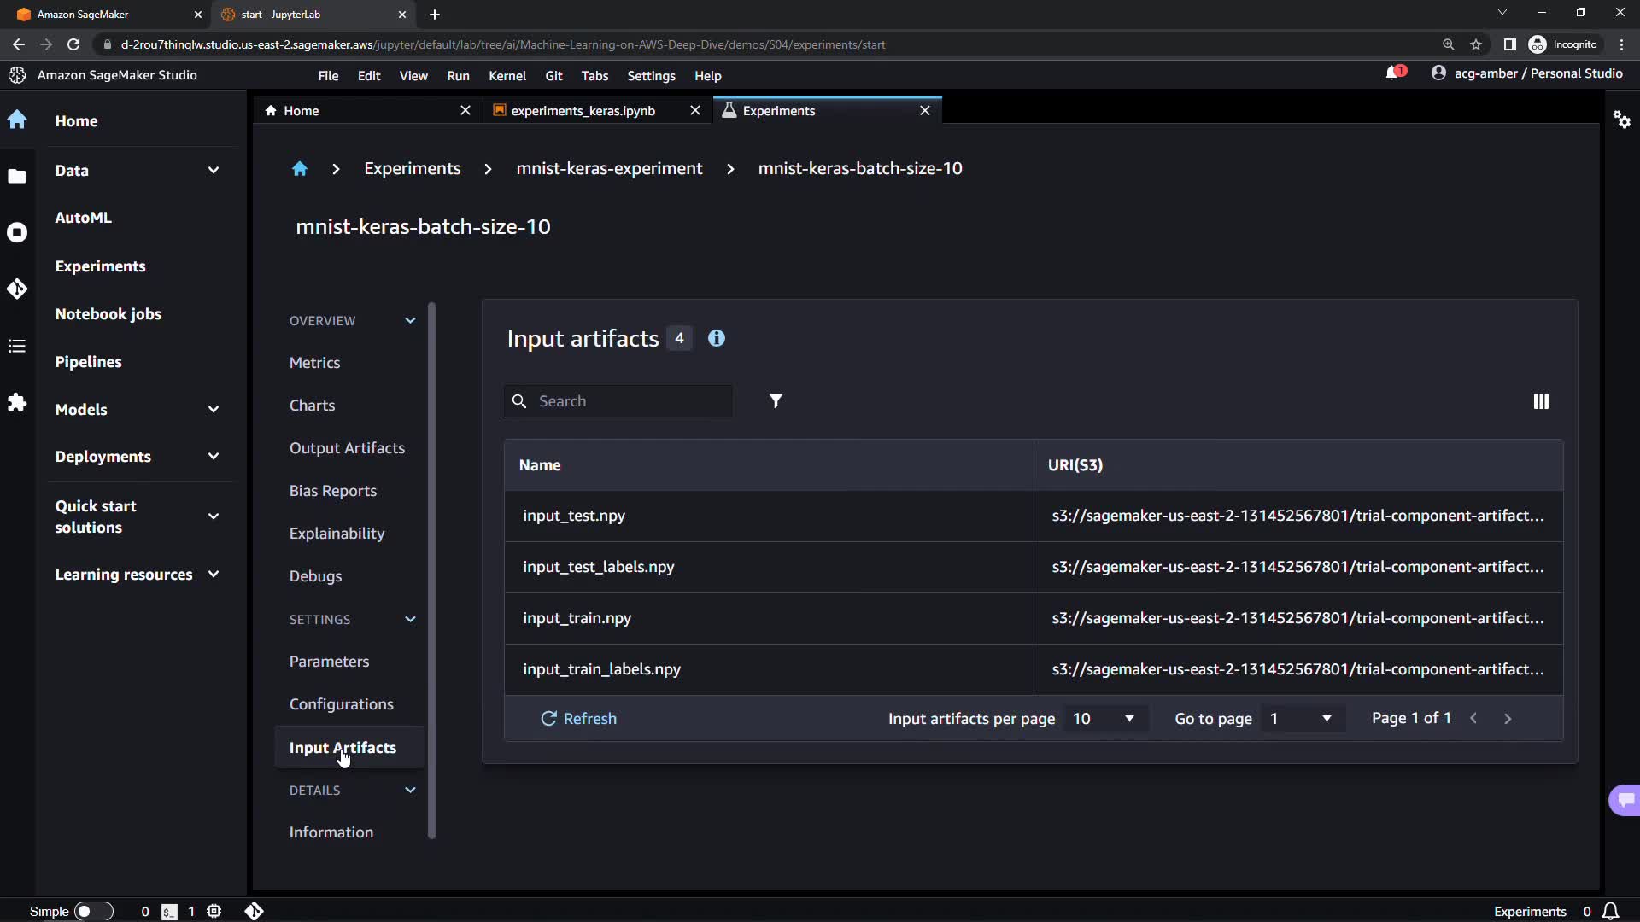Open the Kernel menu
The height and width of the screenshot is (922, 1640).
tap(507, 76)
